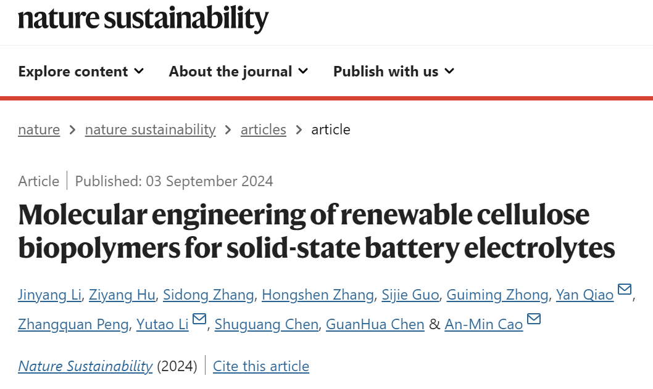Open author Shuguang Chen link
Screen dimensions: 653x389
(x=267, y=324)
